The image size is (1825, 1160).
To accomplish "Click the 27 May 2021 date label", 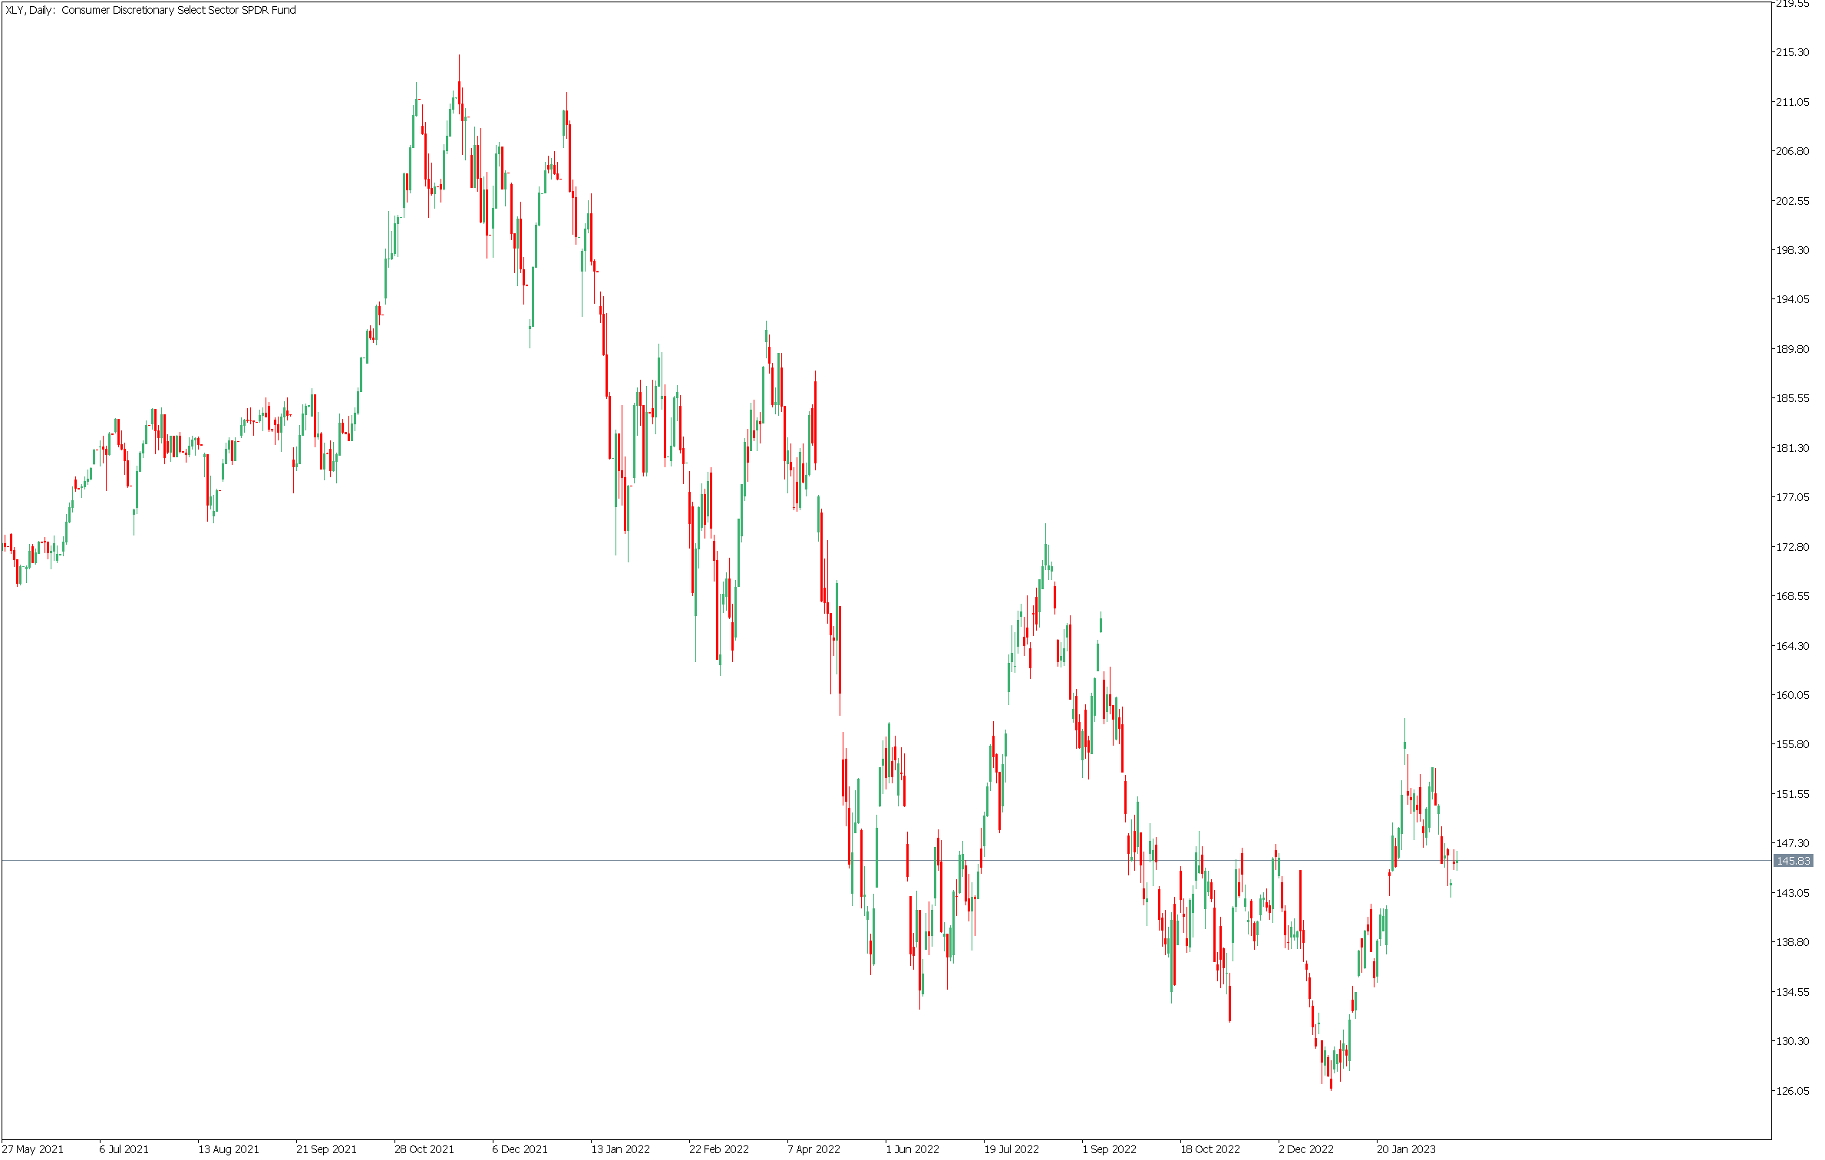I will point(34,1149).
